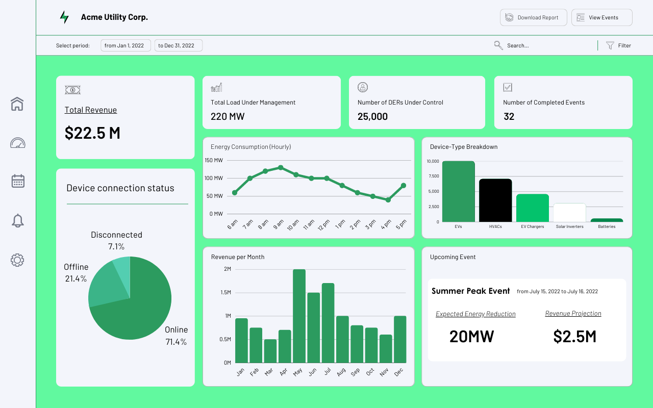Click the magnifying glass search icon

(x=498, y=45)
